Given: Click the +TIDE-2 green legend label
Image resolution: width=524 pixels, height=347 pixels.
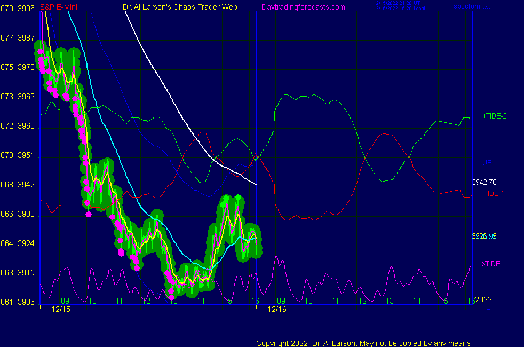Looking at the screenshot, I should 494,116.
